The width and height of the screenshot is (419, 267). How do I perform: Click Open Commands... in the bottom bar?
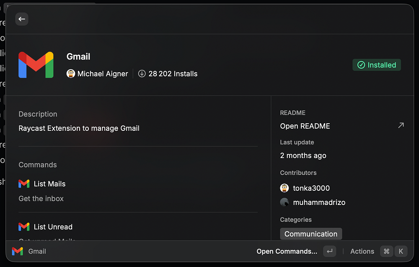coord(287,251)
